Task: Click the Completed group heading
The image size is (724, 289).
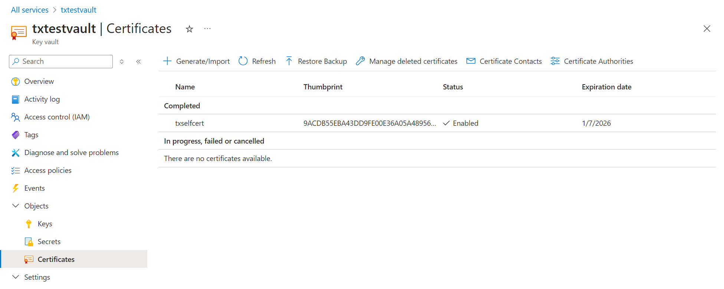Action: (182, 106)
